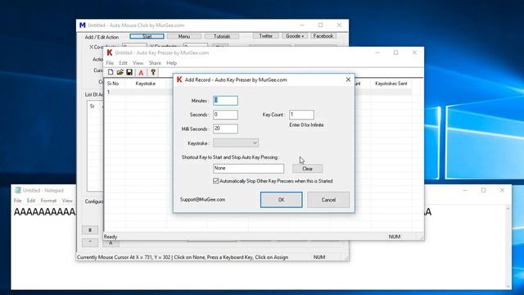
Task: Click the A button at bottom of Auto Mouse Click
Action: (x=111, y=243)
